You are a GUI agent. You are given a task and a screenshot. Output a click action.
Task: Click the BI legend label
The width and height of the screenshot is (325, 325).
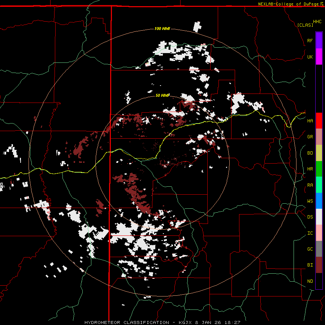[x=310, y=265]
